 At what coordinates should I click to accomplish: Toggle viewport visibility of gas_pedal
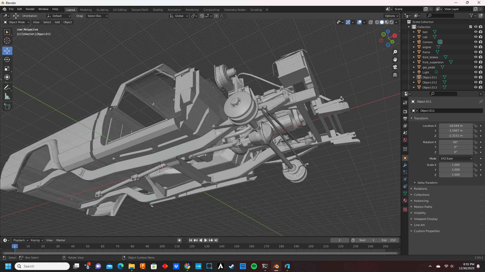coord(475,67)
